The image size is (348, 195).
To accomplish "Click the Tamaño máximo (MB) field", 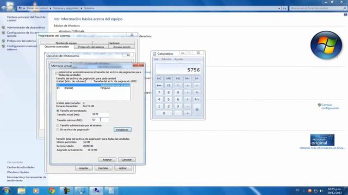I will tap(100, 120).
